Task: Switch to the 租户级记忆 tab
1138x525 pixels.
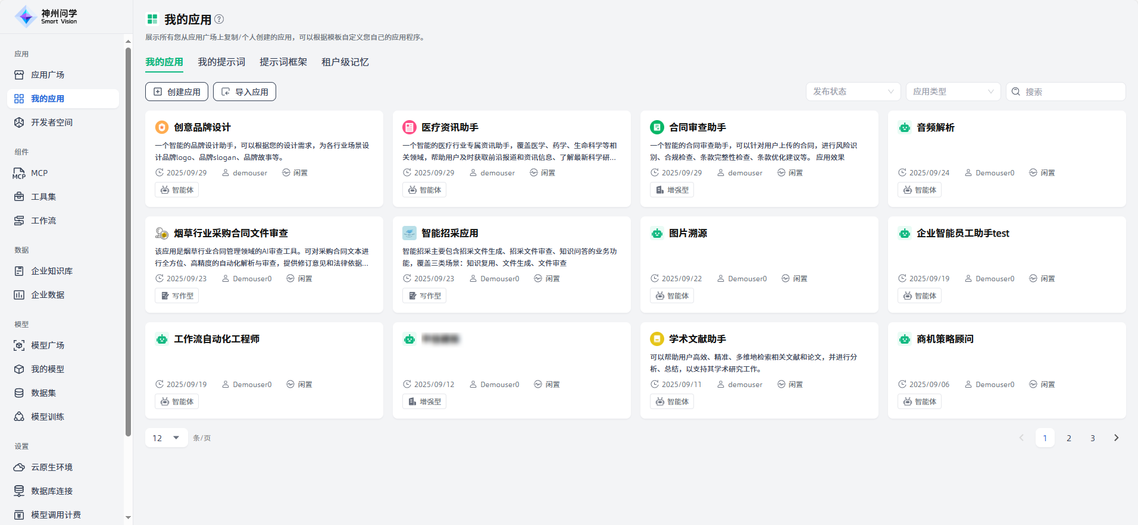Action: coord(345,62)
